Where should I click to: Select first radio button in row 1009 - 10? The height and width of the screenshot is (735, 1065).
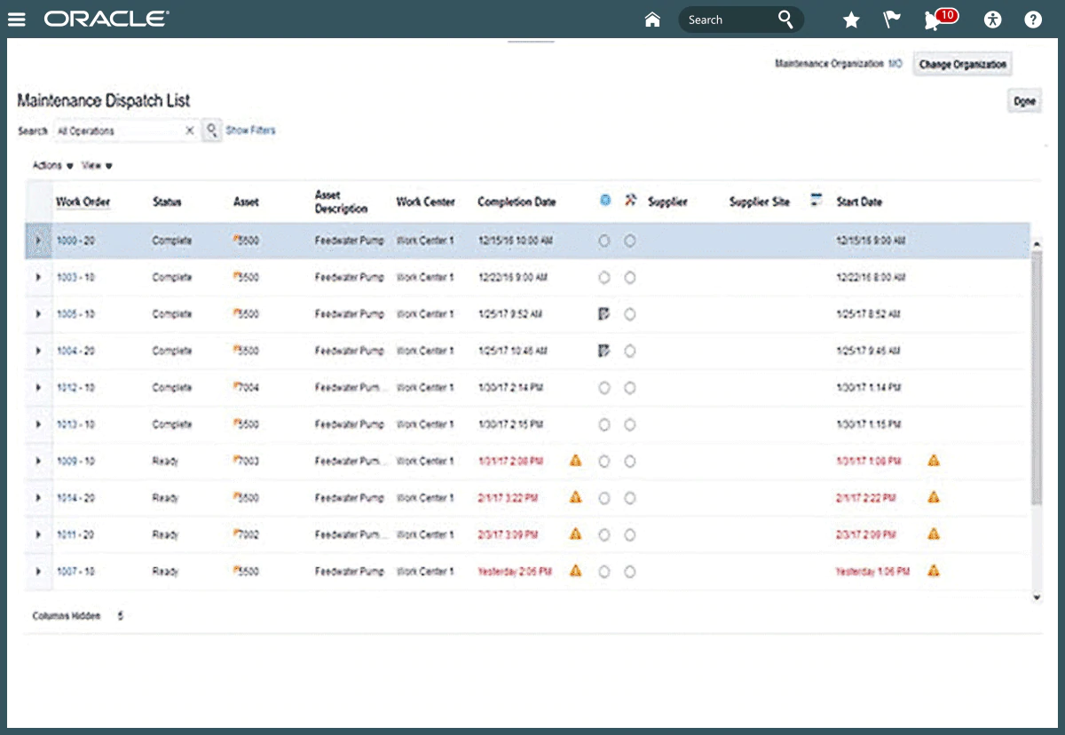tap(604, 461)
